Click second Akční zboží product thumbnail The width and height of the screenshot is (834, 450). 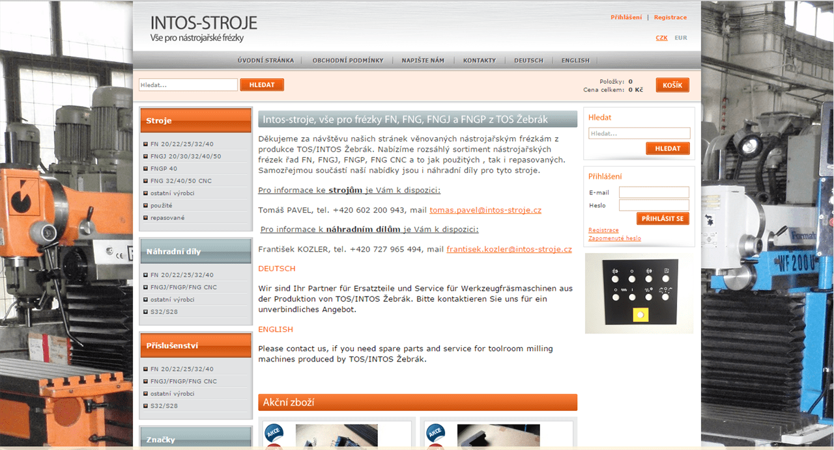coord(498,436)
